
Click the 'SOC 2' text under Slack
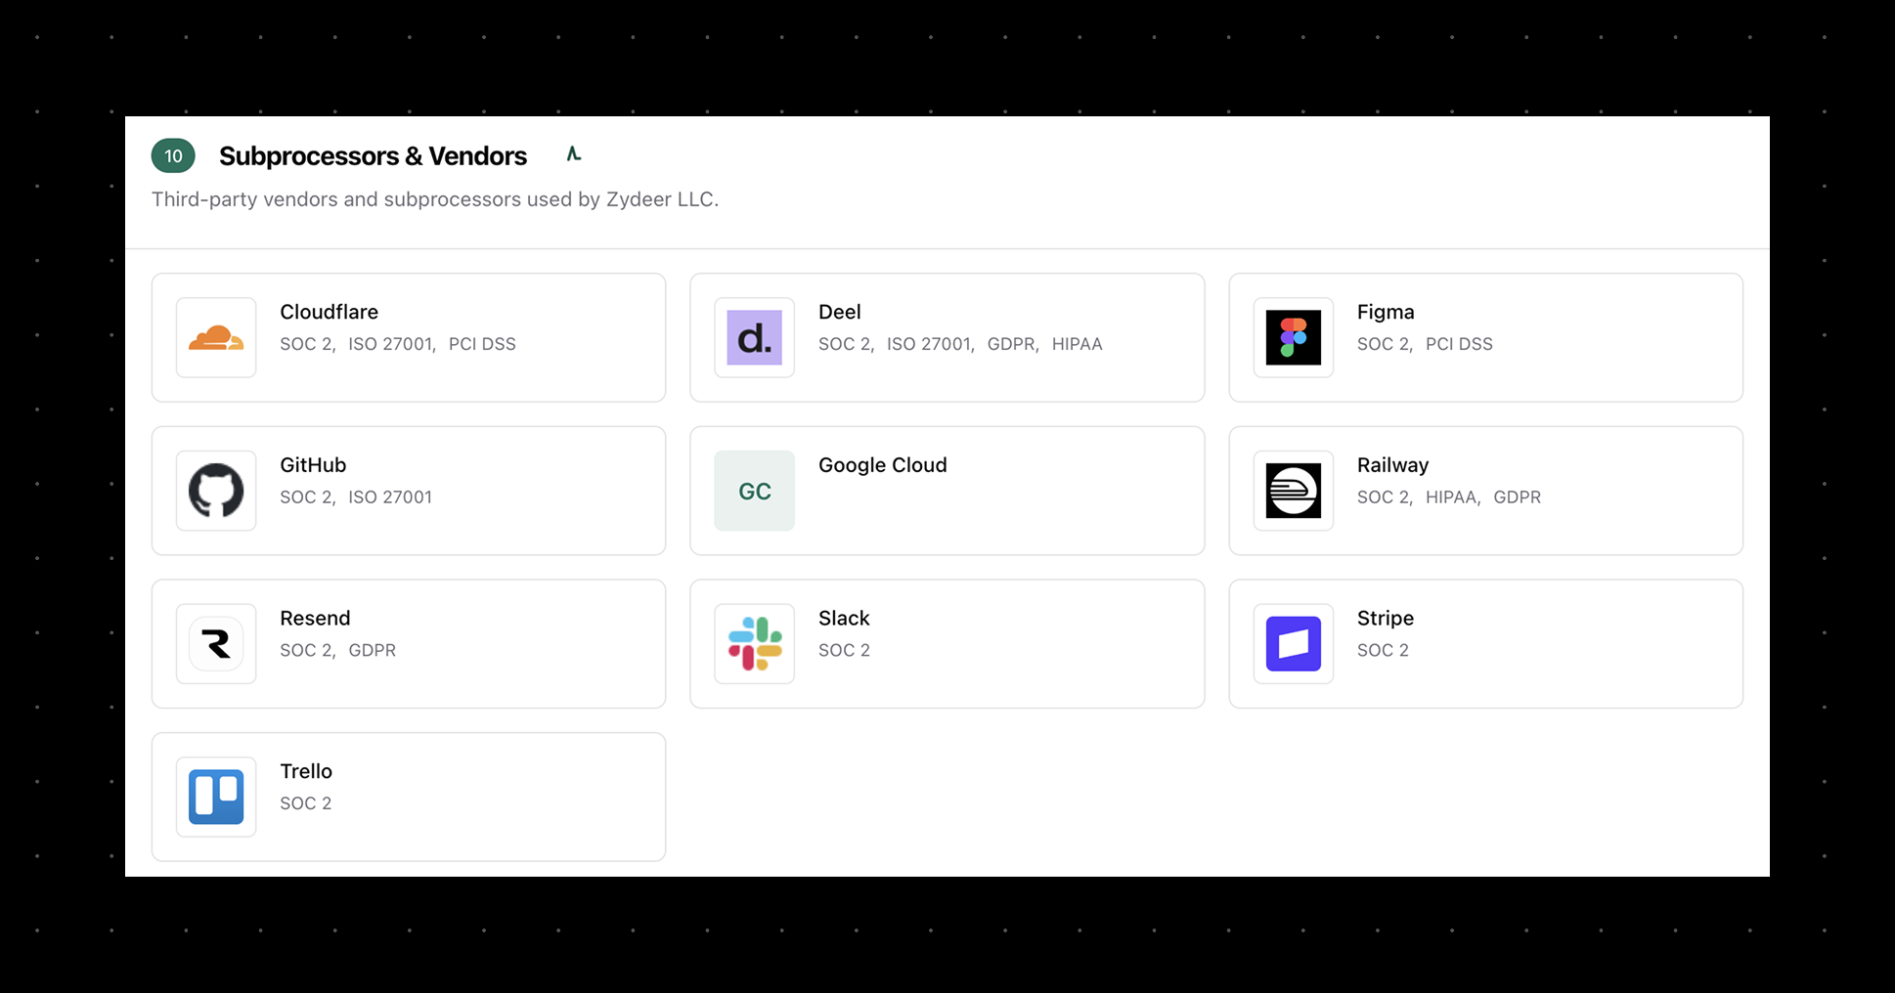[x=844, y=650]
